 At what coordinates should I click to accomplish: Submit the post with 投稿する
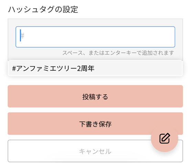pos(95,96)
